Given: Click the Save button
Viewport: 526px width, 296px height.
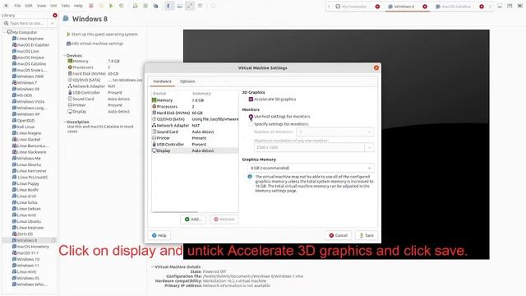Looking at the screenshot, I should click(x=367, y=236).
